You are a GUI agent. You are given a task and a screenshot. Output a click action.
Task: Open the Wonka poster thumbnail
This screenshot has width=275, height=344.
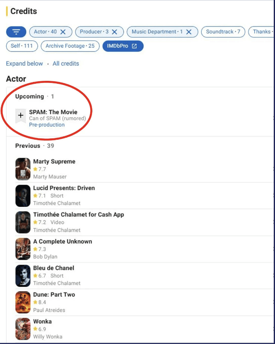23,329
